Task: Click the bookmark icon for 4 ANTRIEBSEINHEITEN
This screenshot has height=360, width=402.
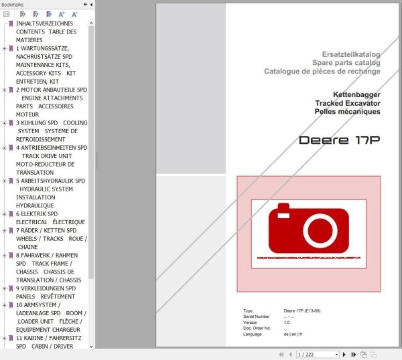Action: coord(11,148)
